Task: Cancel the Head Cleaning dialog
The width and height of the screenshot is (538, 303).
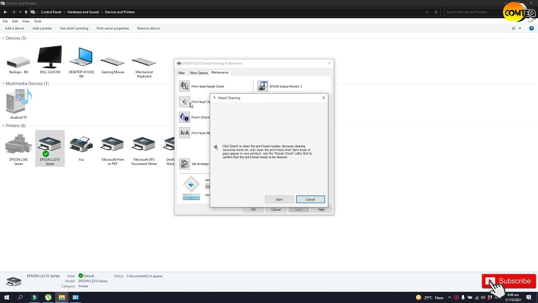Action: [x=310, y=199]
